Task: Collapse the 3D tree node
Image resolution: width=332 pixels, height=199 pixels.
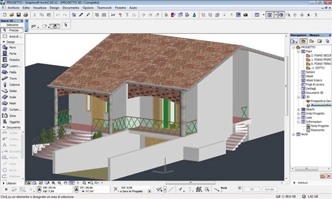Action: 298,97
